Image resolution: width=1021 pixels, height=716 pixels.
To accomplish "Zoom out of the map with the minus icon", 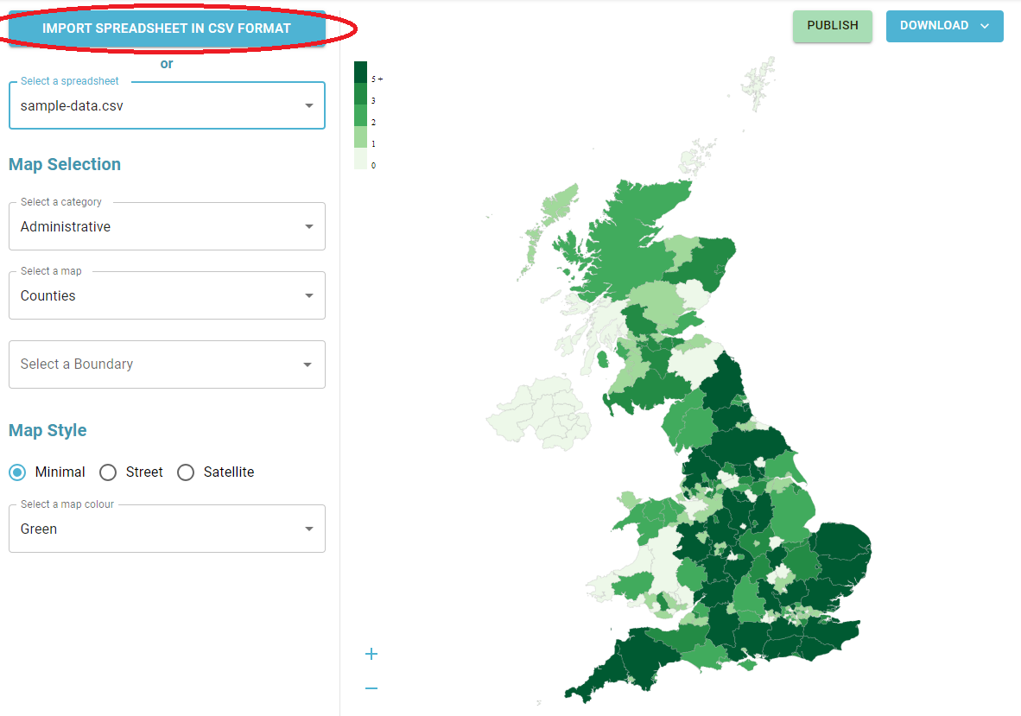I will tap(371, 687).
